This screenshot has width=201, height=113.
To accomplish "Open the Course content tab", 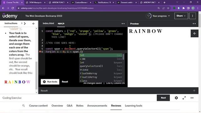I will (x=38, y=105).
